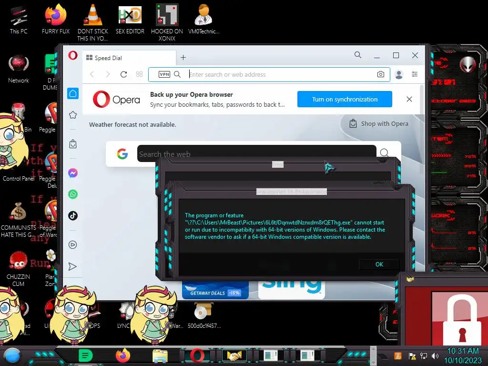
Task: Open the snapshot camera icon
Action: click(x=381, y=74)
